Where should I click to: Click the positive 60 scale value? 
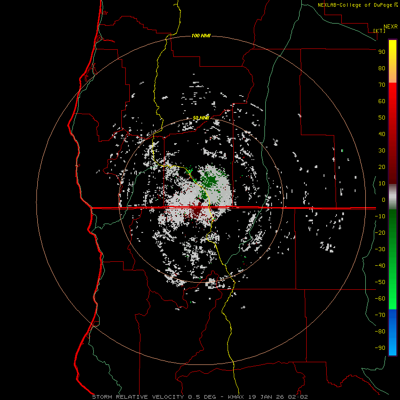pyautogui.click(x=382, y=101)
